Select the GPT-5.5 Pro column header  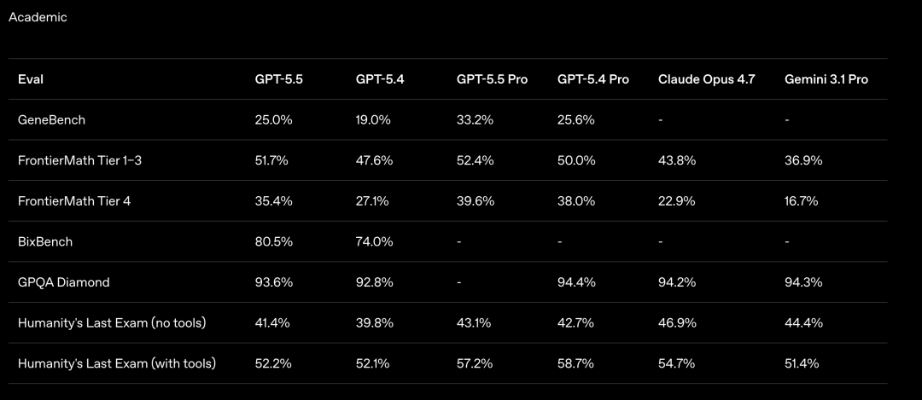[492, 79]
